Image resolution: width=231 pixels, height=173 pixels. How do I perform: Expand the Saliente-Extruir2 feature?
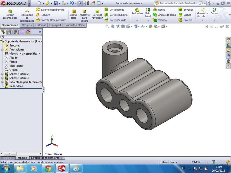2,74
